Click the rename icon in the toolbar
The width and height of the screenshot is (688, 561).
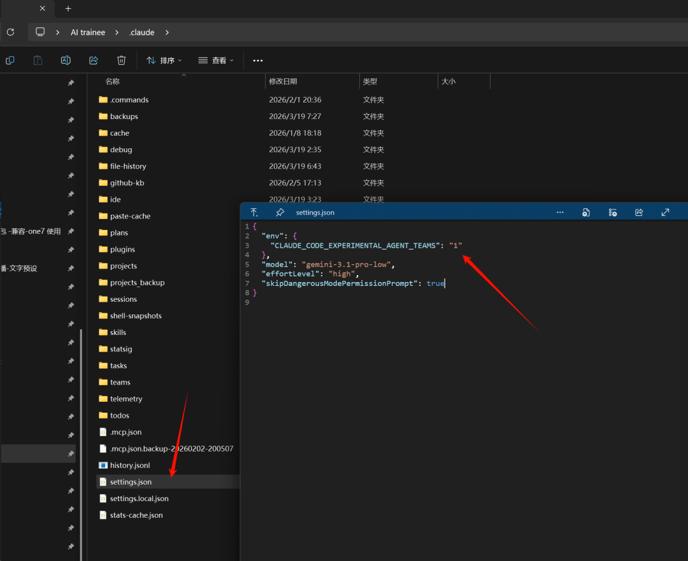[x=66, y=60]
